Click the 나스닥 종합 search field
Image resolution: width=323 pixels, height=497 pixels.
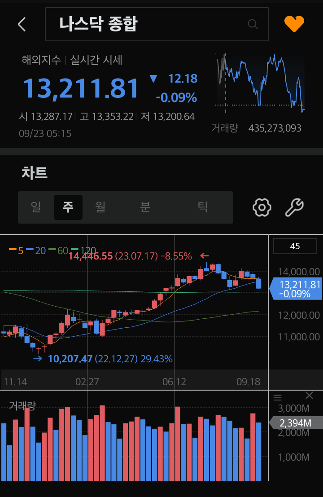point(157,24)
